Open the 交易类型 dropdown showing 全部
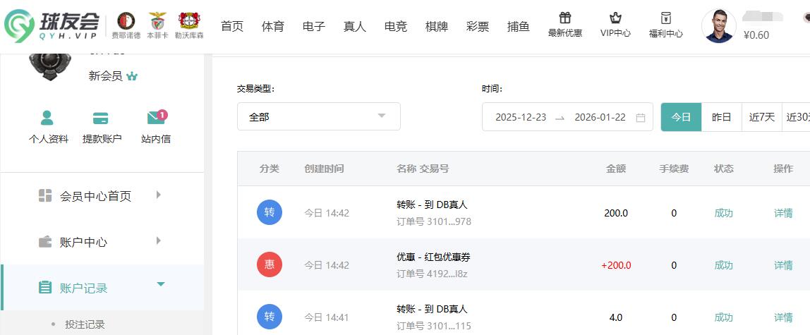Screen dimensions: 810x335 [318, 117]
